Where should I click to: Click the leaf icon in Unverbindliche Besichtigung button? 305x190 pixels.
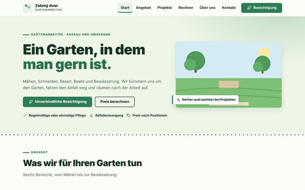[x=31, y=102]
